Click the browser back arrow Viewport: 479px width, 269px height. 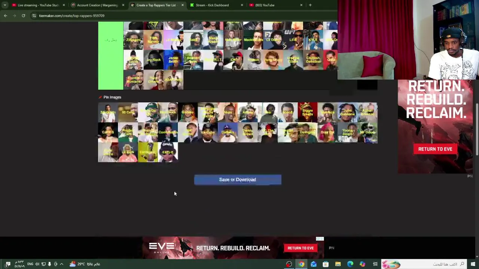[x=6, y=16]
